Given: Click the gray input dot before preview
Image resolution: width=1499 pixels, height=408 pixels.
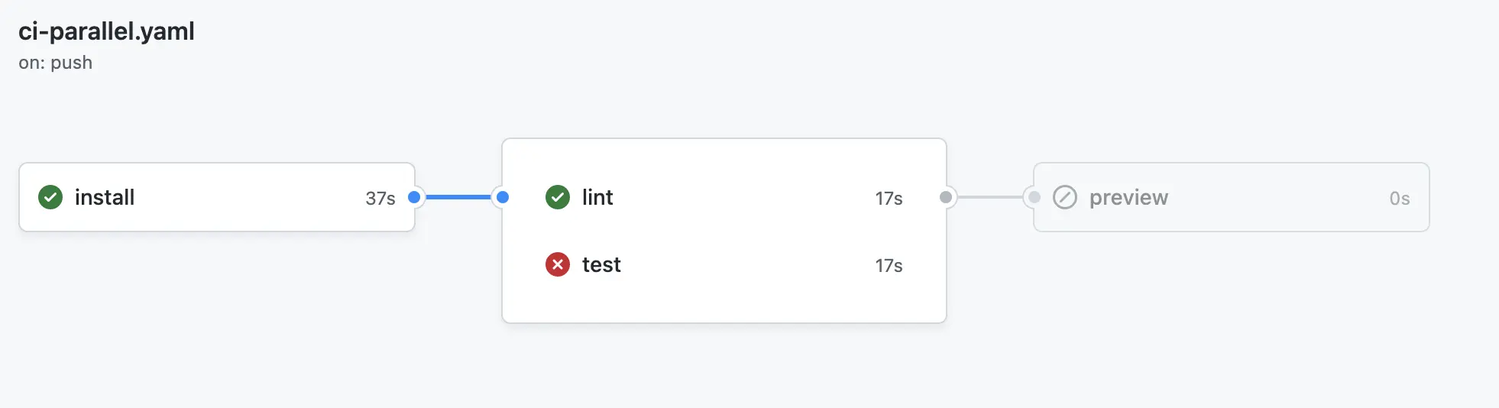Looking at the screenshot, I should point(1034,197).
